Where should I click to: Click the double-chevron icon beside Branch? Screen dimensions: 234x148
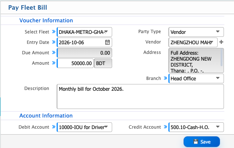click(165, 78)
